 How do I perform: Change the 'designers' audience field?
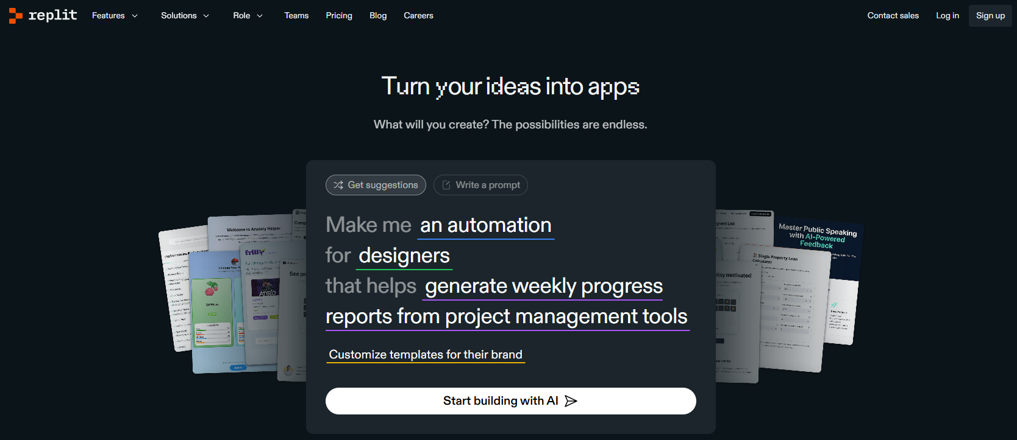tap(404, 256)
